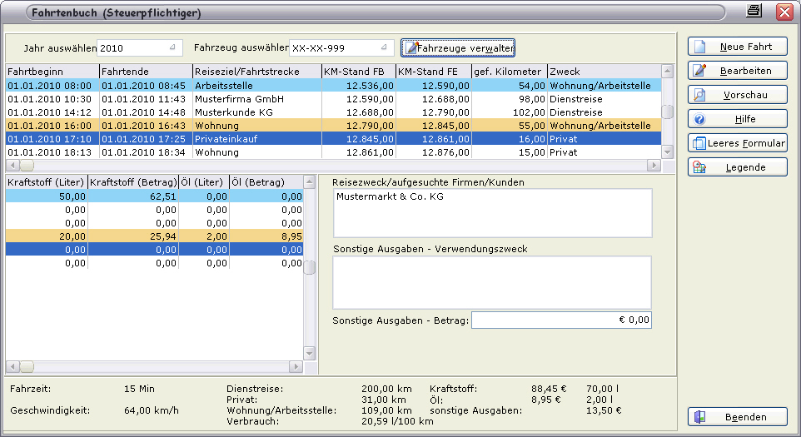This screenshot has width=801, height=437.
Task: Click the Sonstige Ausgaben Verwendungszweck text area
Action: (492, 282)
